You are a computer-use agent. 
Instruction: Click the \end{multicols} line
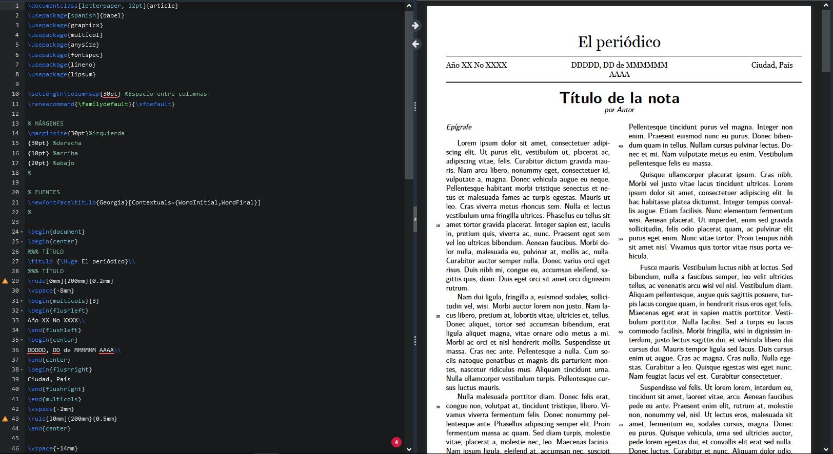click(x=54, y=399)
